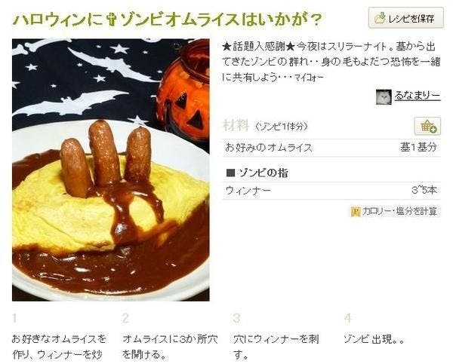Select step 4 number heading
The image size is (453, 364).
[347, 319]
